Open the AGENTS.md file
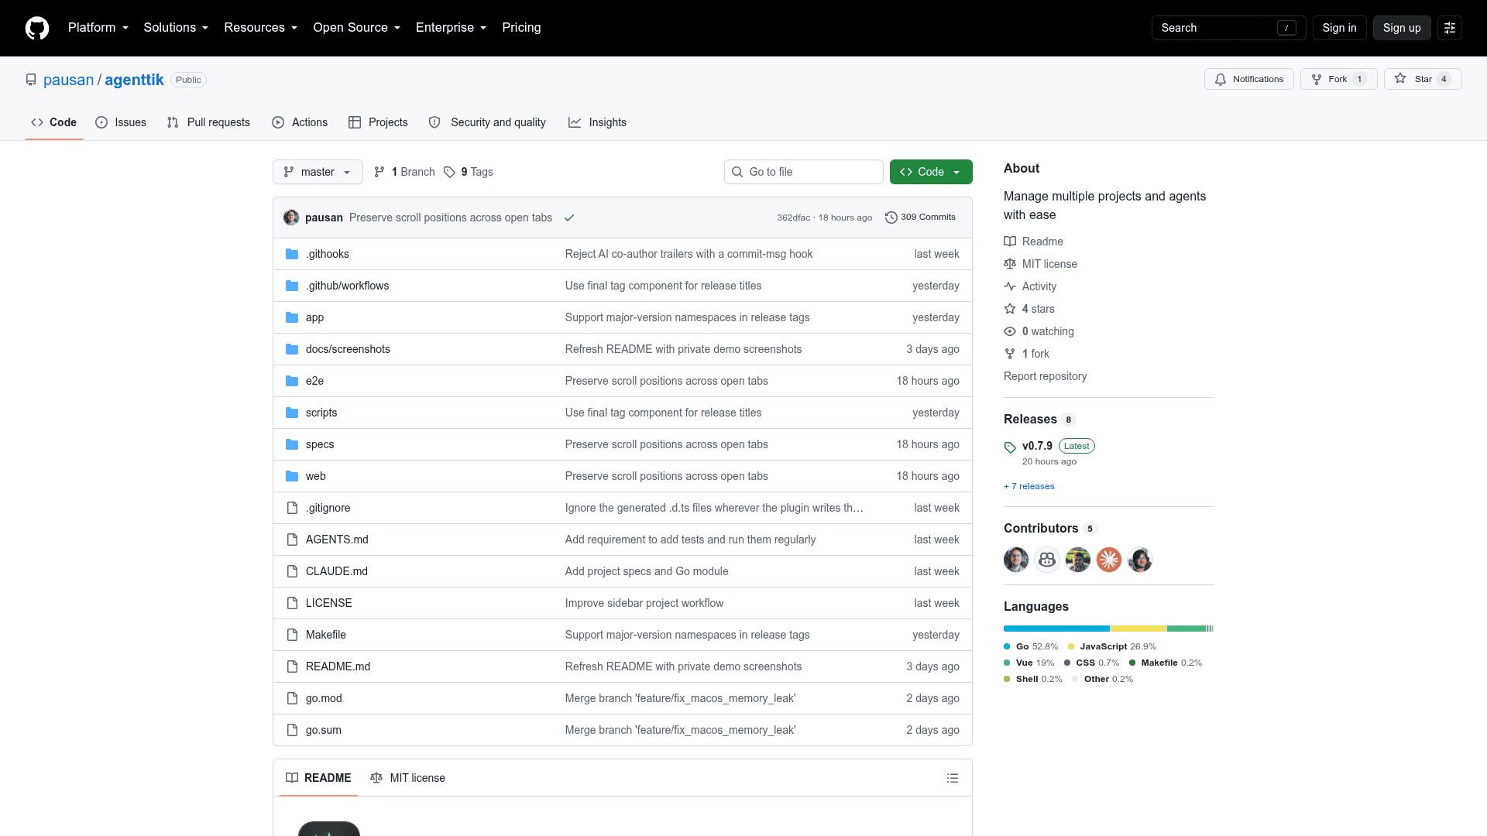 pyautogui.click(x=337, y=540)
